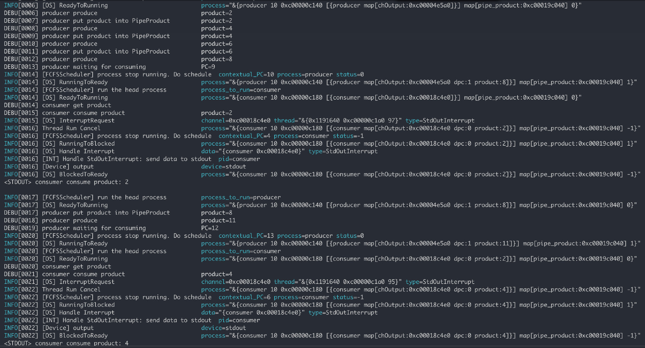Viewport: 645px width, 348px height.
Task: Click the STDOUT line showing product: 2
Action: pos(66,182)
